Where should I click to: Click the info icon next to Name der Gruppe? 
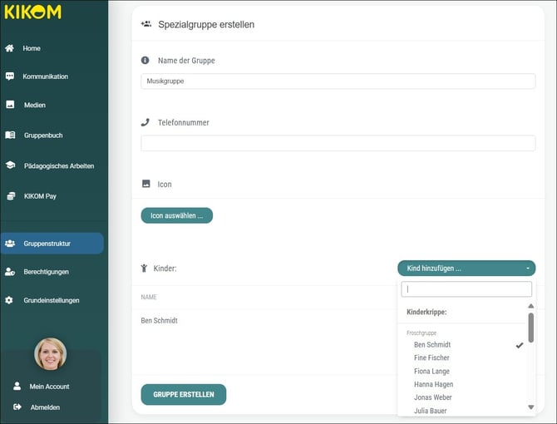coord(145,61)
